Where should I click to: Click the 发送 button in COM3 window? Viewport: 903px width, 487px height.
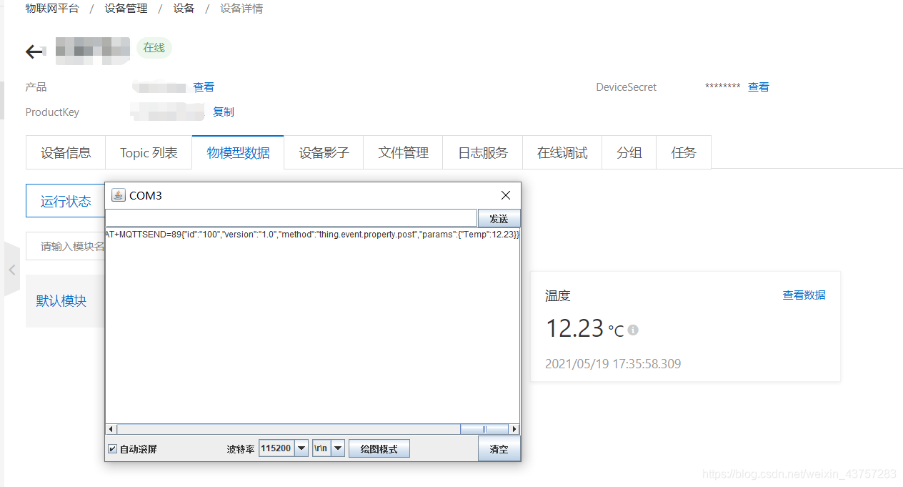pyautogui.click(x=499, y=219)
